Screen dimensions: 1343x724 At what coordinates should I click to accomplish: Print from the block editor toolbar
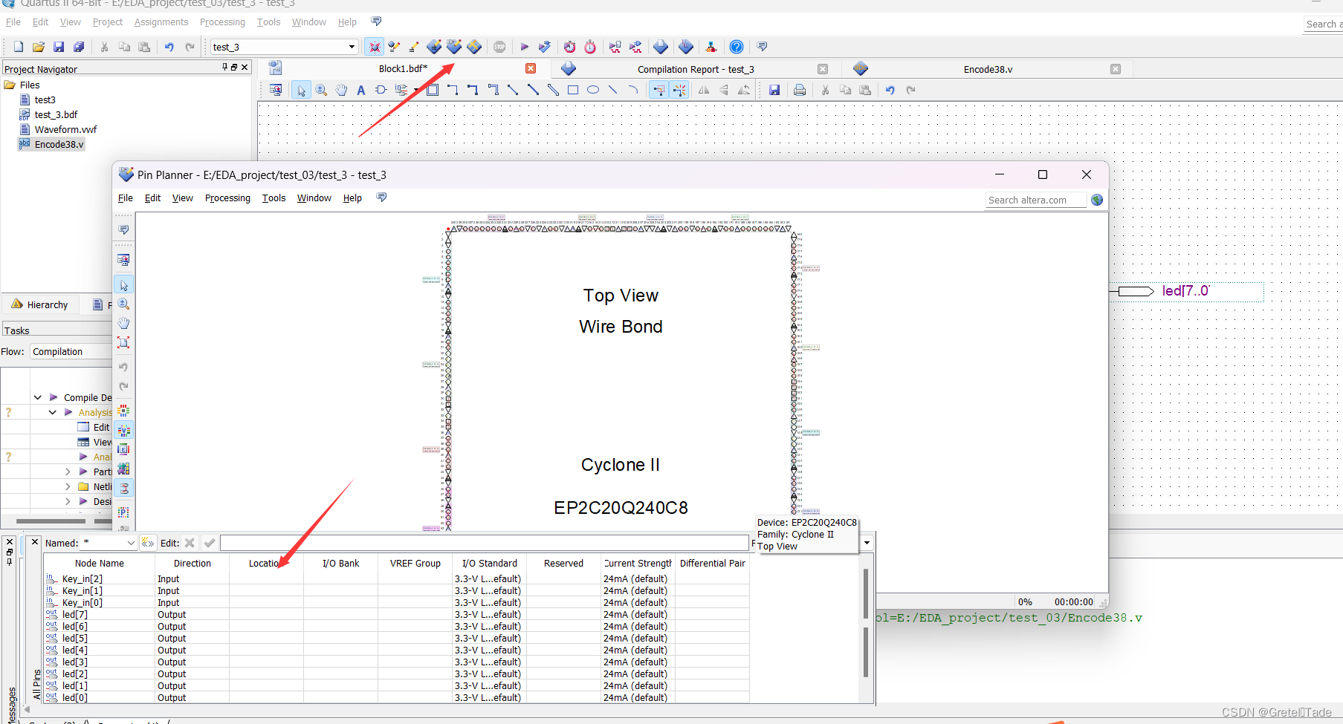tap(800, 90)
